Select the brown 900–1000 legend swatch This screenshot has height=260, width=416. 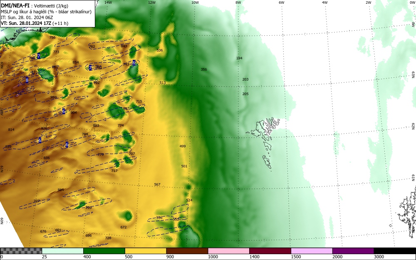(x=187, y=251)
